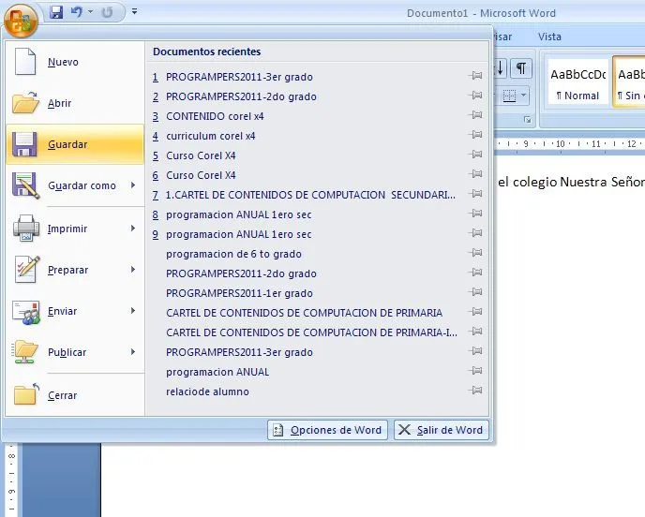This screenshot has width=645, height=517.
Task: Click Opciones de Word button
Action: 327,430
